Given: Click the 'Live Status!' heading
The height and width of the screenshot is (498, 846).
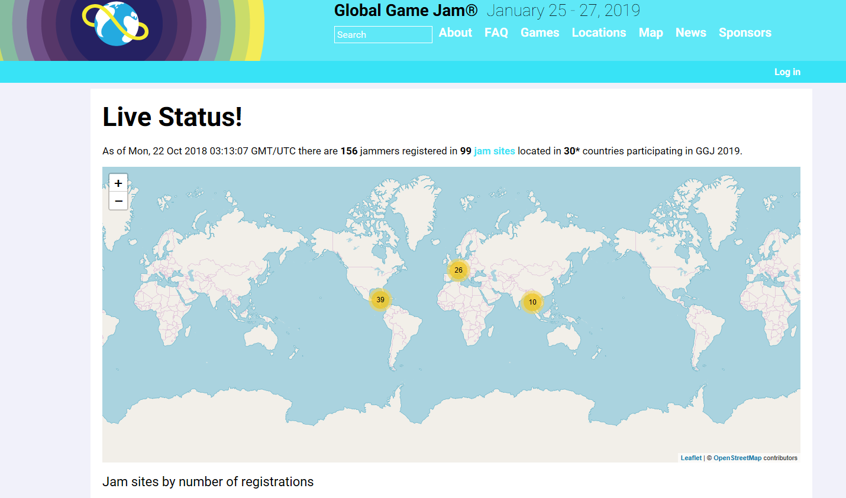Looking at the screenshot, I should pos(172,117).
